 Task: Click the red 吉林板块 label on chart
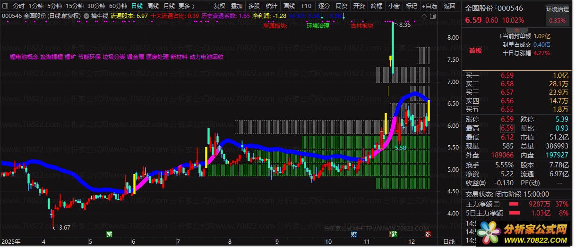pyautogui.click(x=362, y=25)
